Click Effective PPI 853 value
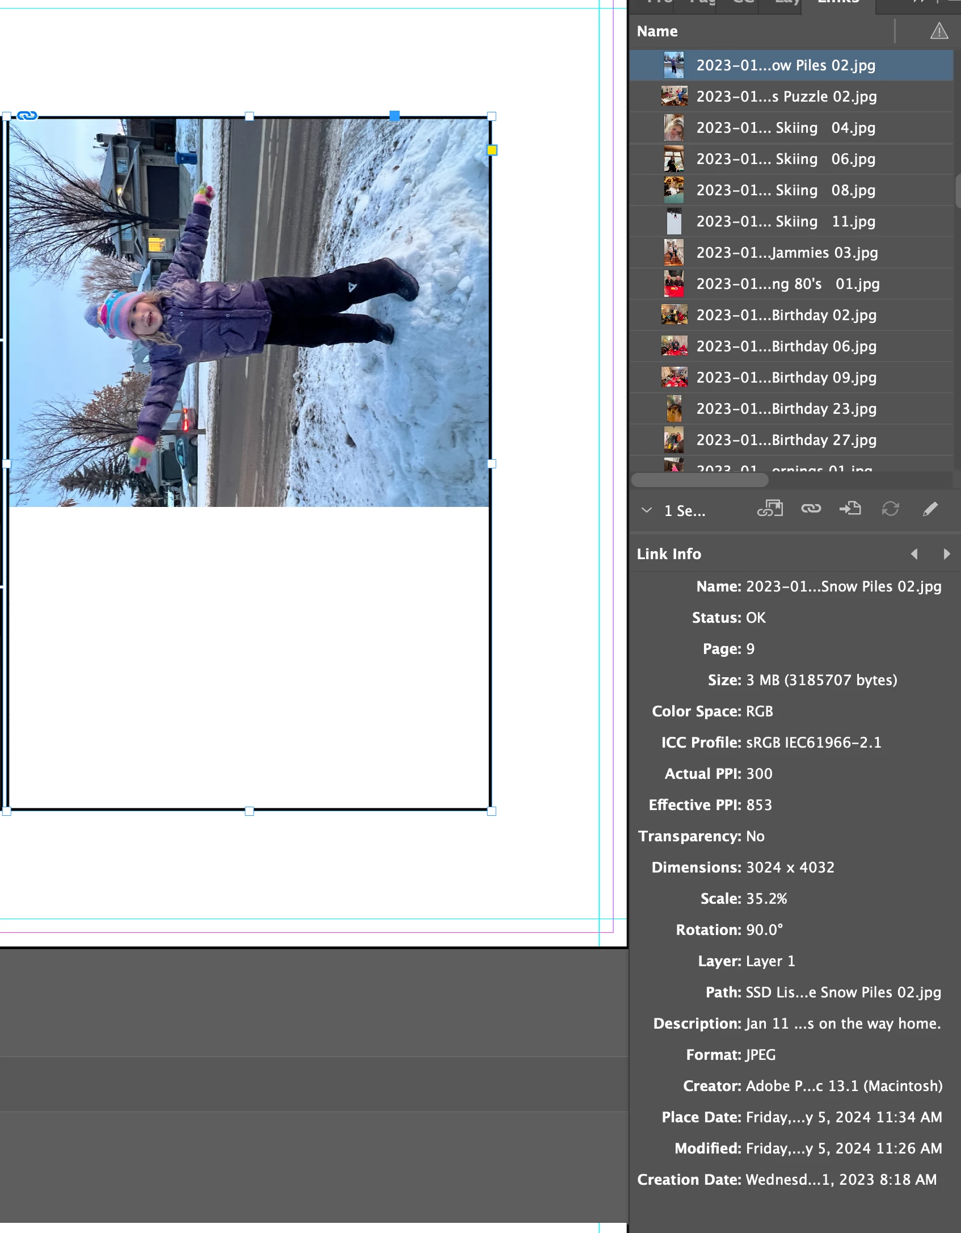This screenshot has height=1233, width=961. (759, 805)
